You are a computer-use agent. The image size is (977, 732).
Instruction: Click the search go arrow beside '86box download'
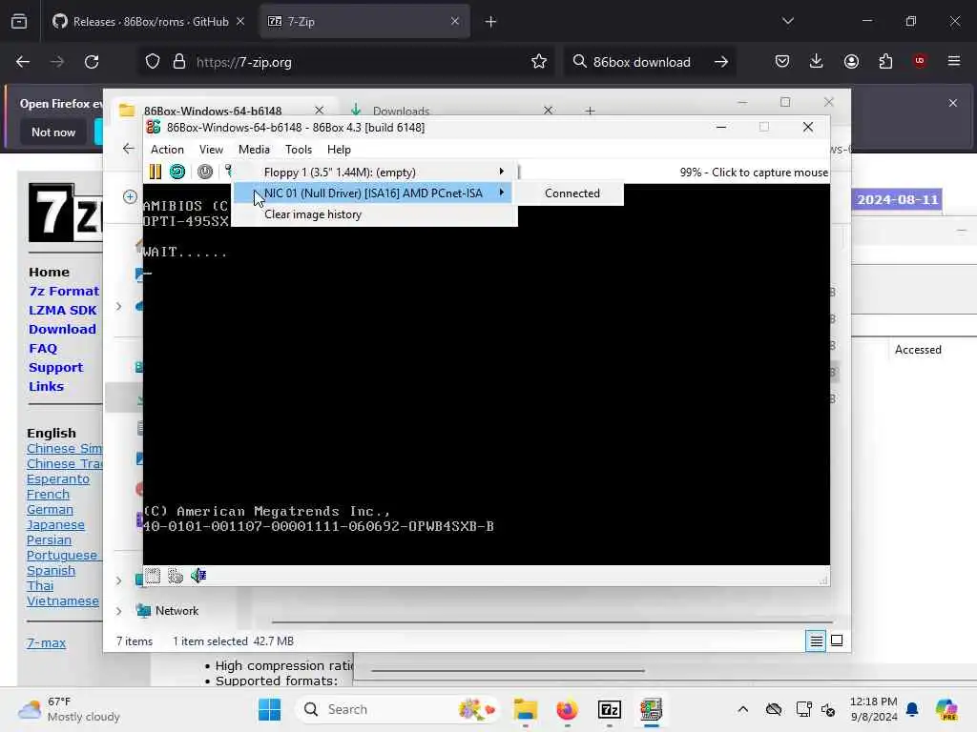(721, 62)
